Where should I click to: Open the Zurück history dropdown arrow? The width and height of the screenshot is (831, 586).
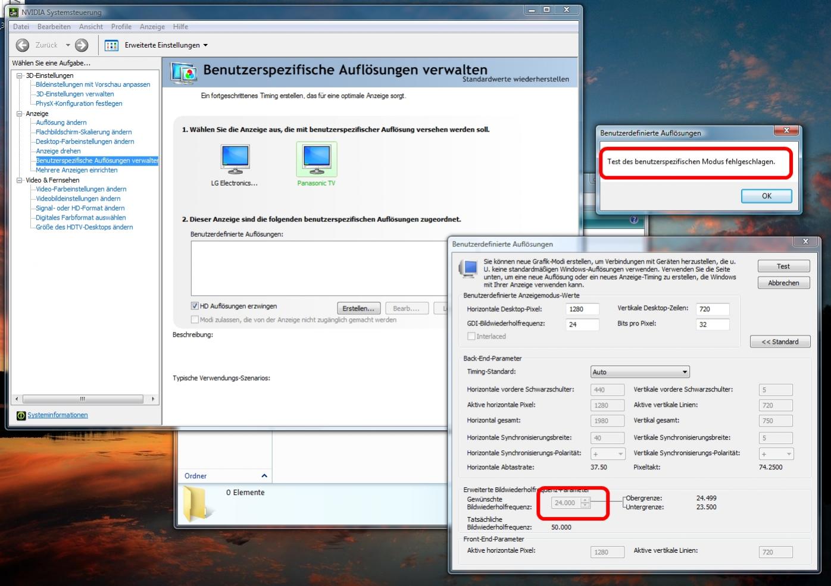68,45
